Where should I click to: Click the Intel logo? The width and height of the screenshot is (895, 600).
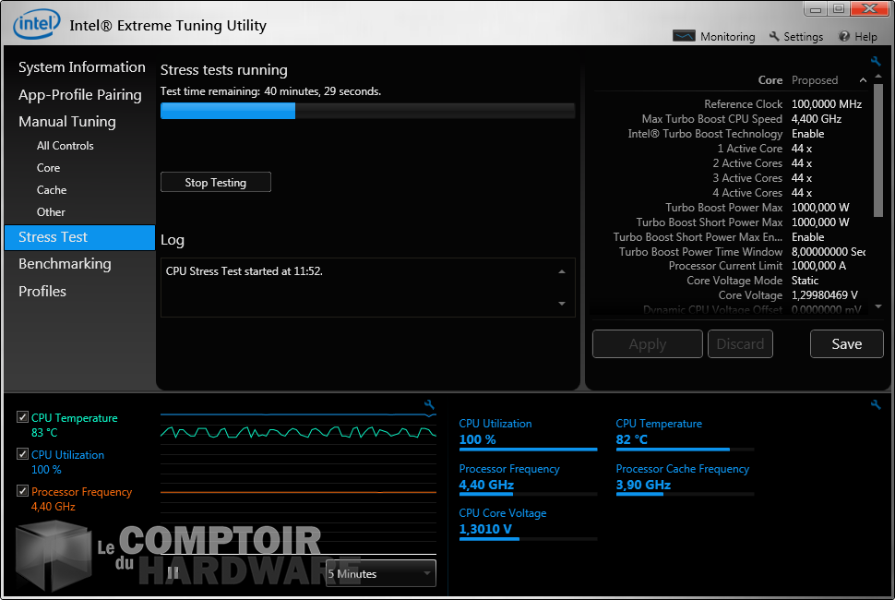[x=36, y=24]
